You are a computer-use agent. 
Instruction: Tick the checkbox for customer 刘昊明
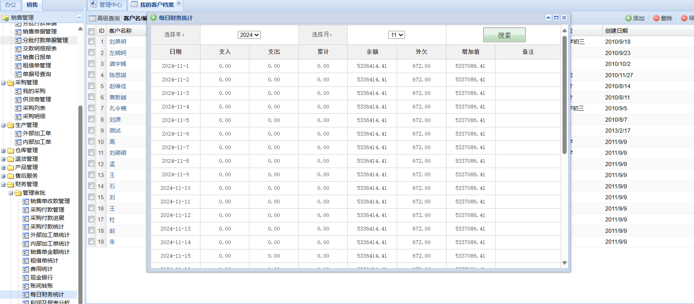click(92, 41)
